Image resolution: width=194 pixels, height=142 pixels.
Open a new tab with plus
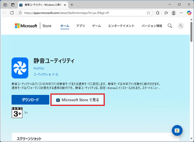pyautogui.click(x=72, y=5)
